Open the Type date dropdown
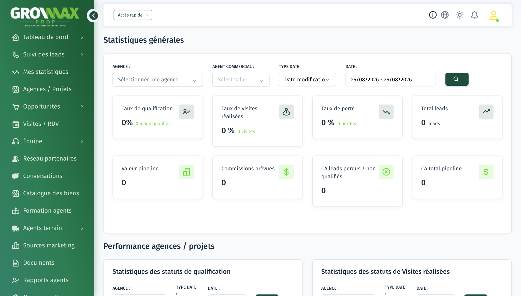The width and height of the screenshot is (521, 296). click(x=307, y=80)
